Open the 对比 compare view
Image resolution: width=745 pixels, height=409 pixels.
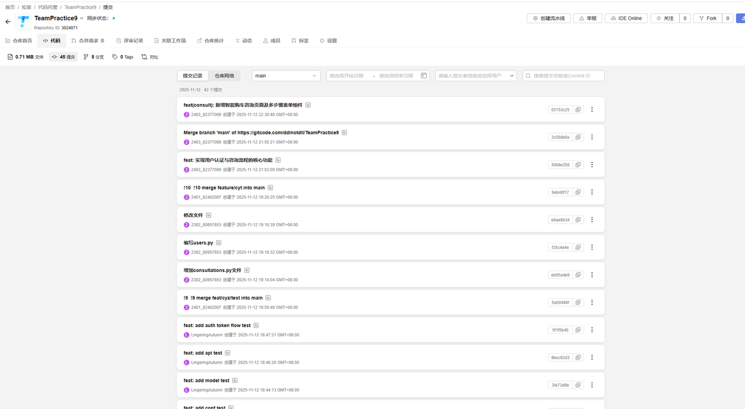tap(150, 57)
